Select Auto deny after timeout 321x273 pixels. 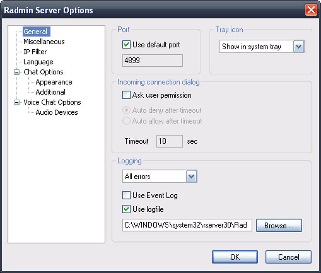126,110
